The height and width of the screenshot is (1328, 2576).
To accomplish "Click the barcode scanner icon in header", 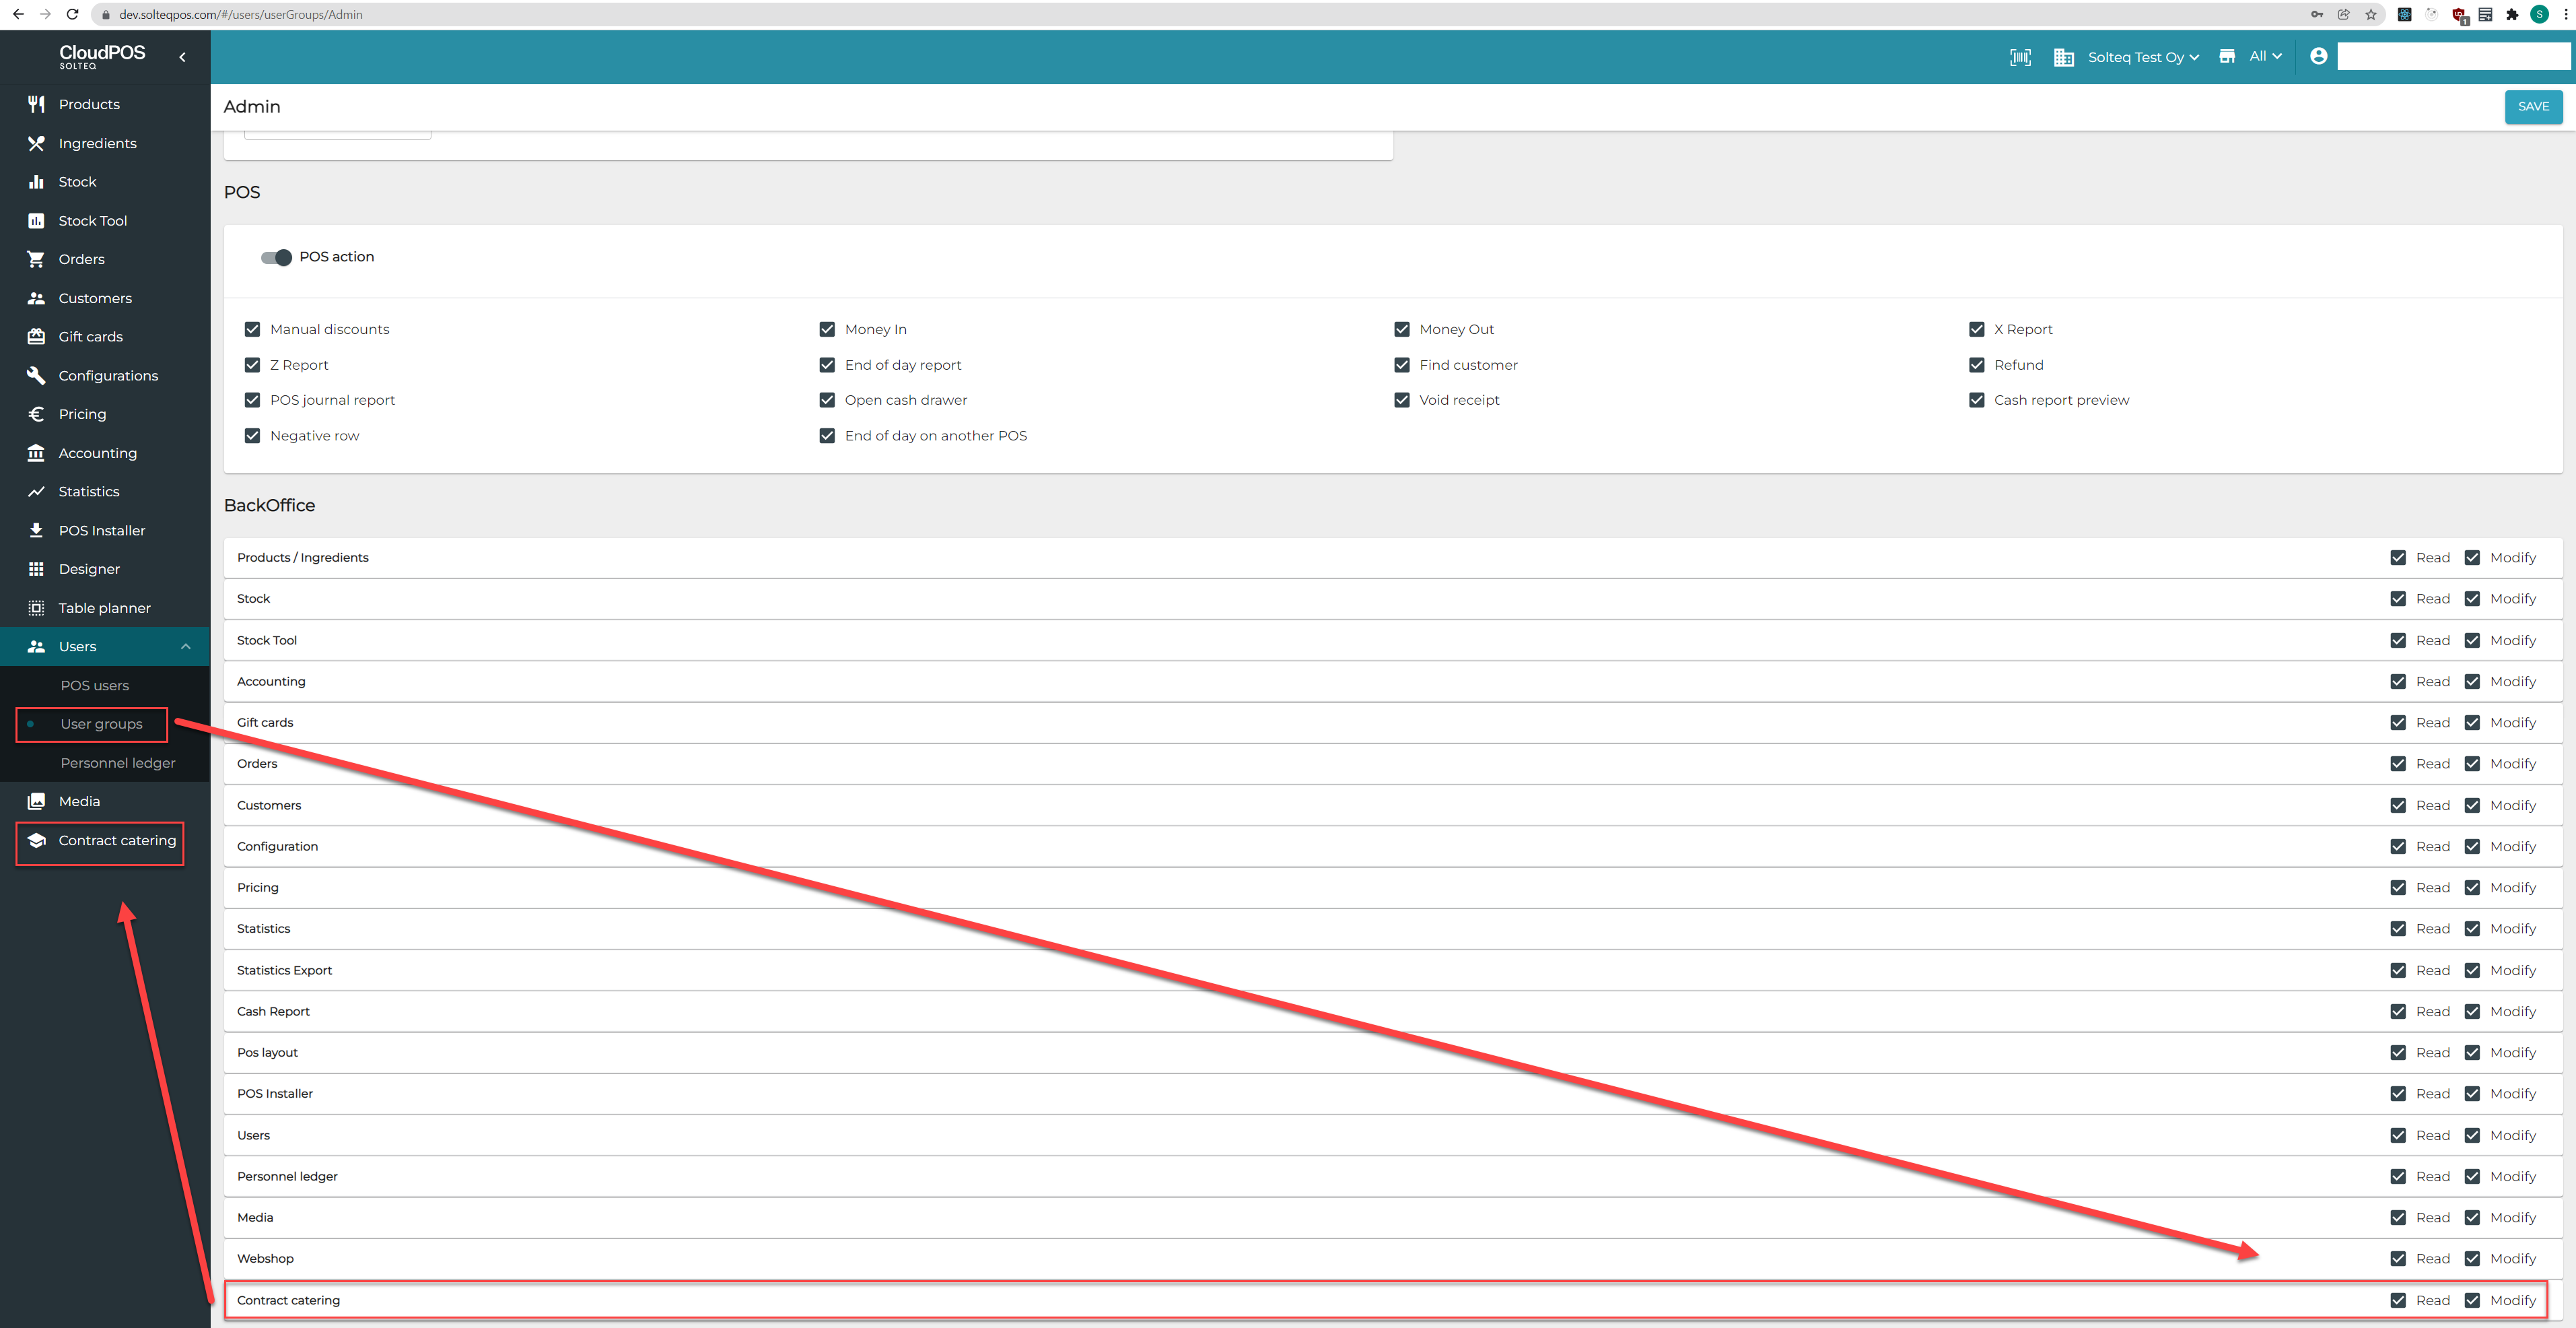I will [x=2020, y=57].
